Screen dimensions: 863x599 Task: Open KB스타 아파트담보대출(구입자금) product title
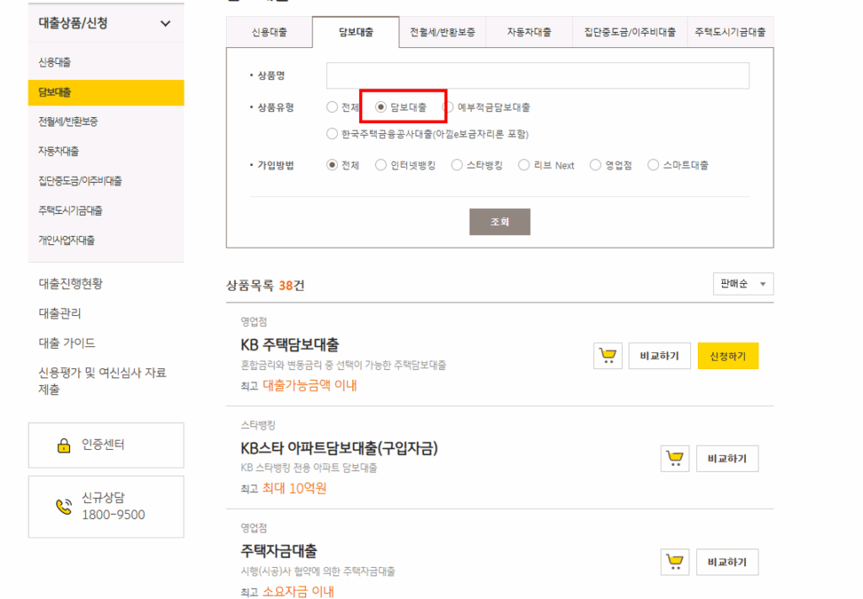[339, 448]
